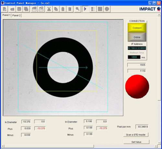The height and width of the screenshot is (149, 162).
Task: Click the Open folder toolbar icon
Action: (x=12, y=9)
